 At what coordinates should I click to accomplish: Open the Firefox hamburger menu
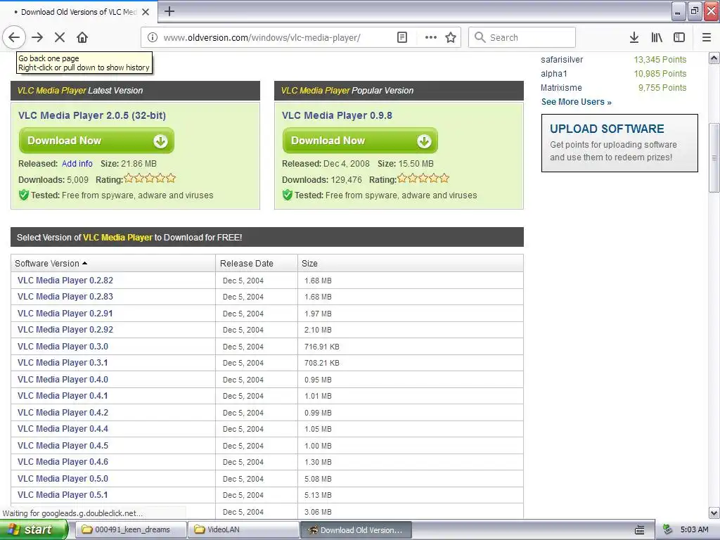(x=707, y=37)
